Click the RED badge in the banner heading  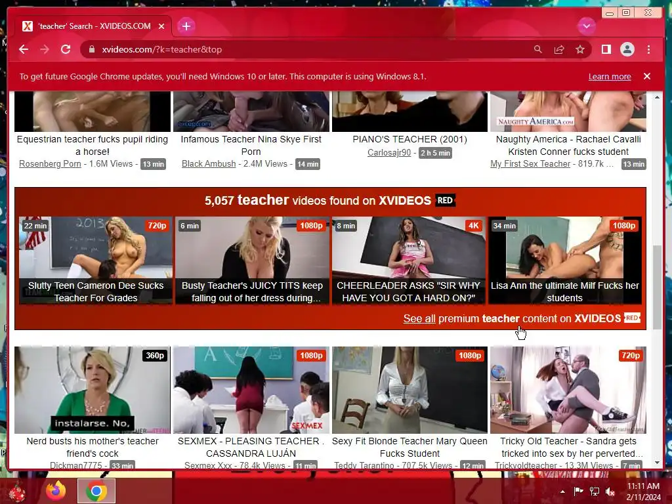(445, 200)
